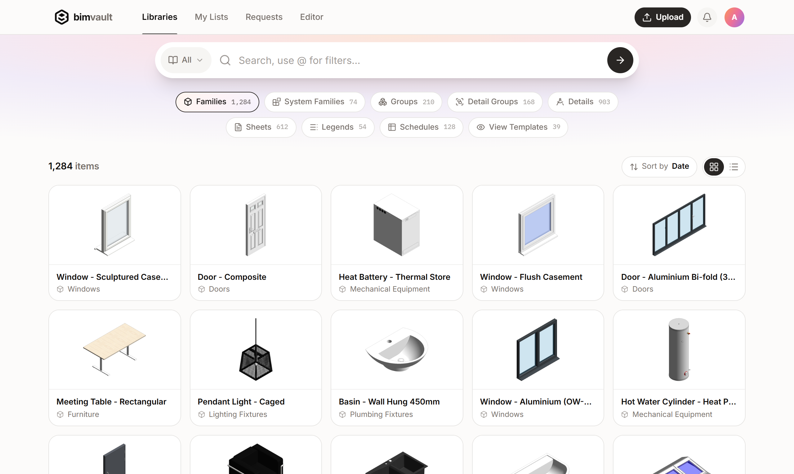Click 'Window - Flush Casement' title

(x=531, y=277)
